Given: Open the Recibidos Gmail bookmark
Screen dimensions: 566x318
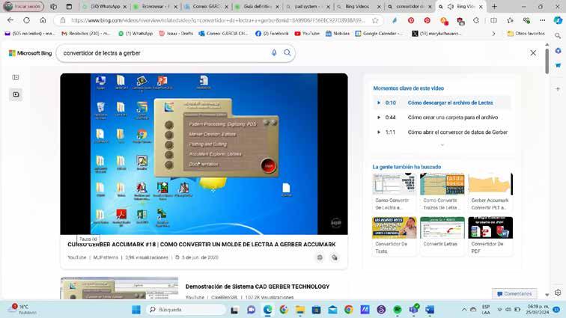Looking at the screenshot, I should click(86, 34).
